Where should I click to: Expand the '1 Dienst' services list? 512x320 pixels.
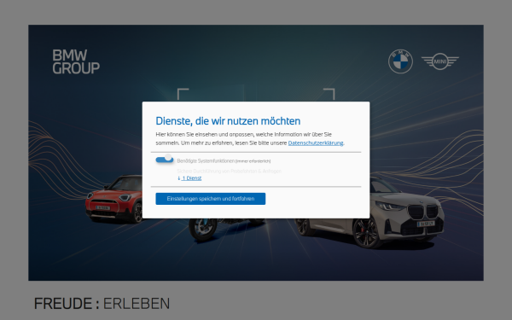[x=189, y=178]
